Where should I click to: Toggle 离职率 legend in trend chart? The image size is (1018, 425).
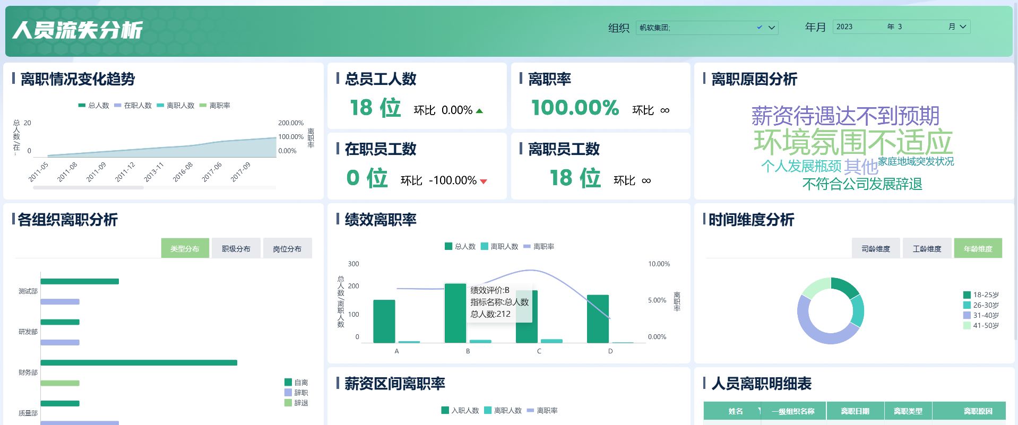pos(215,106)
